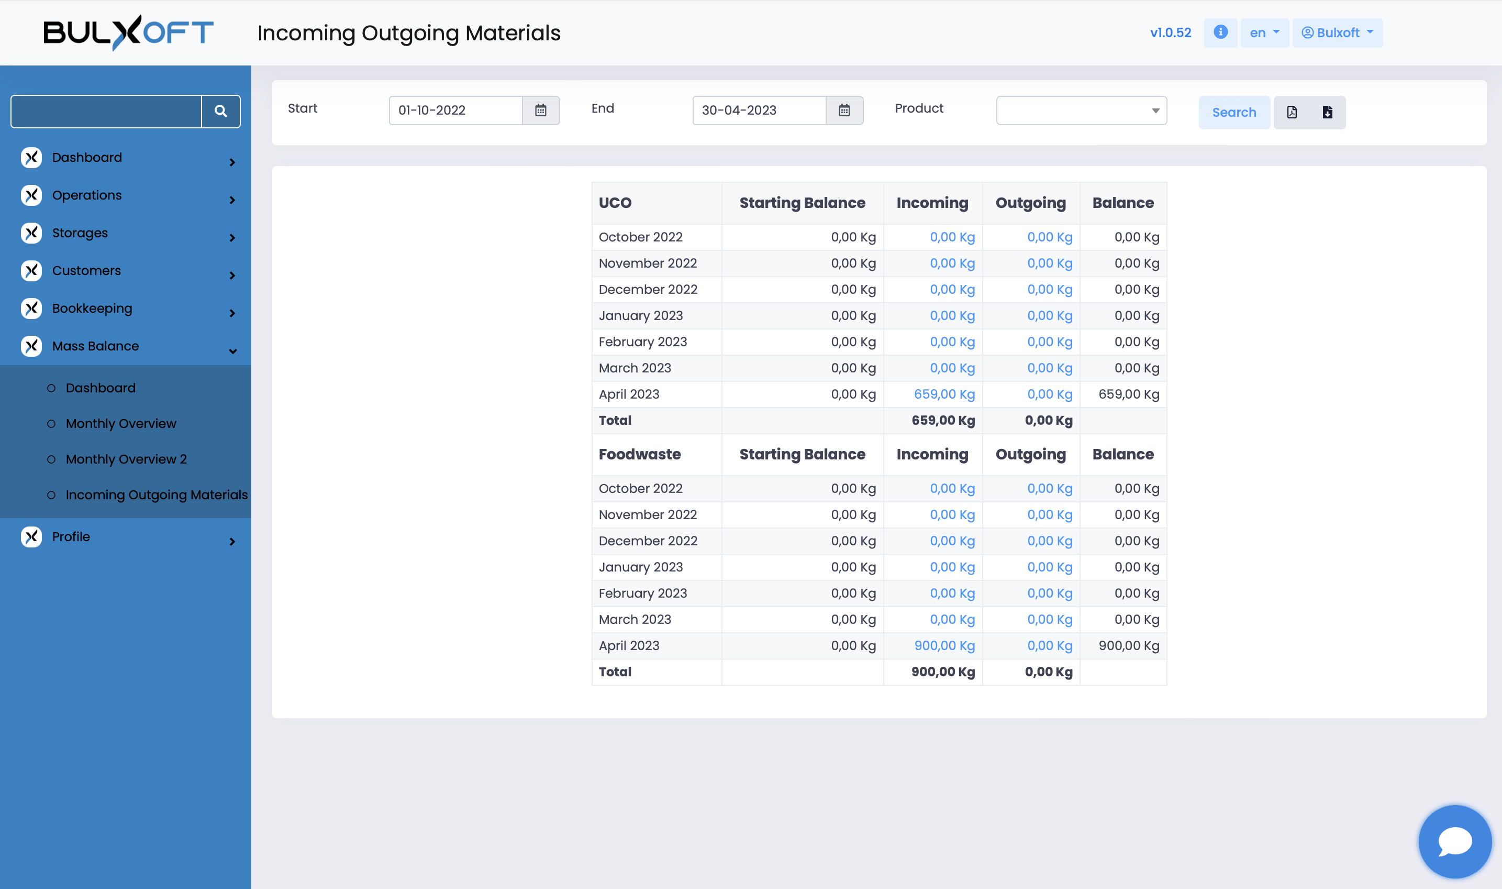Image resolution: width=1502 pixels, height=889 pixels.
Task: Open Monthly Overview 2 submenu item
Action: click(126, 459)
